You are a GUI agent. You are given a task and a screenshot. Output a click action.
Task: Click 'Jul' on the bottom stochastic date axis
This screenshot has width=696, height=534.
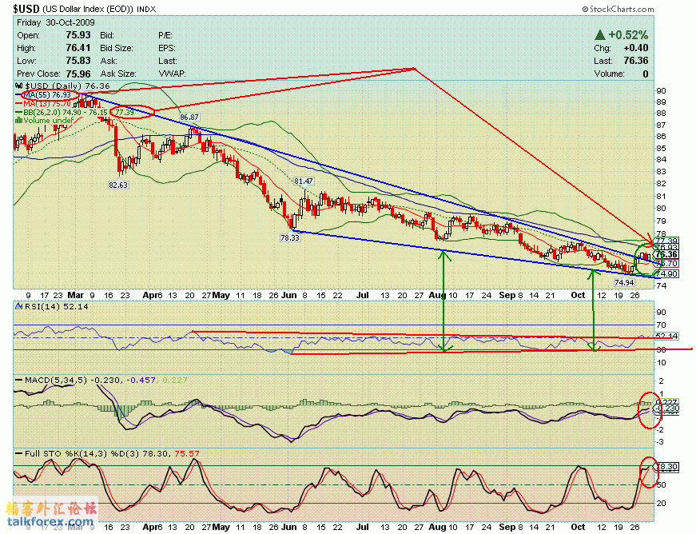tap(363, 527)
